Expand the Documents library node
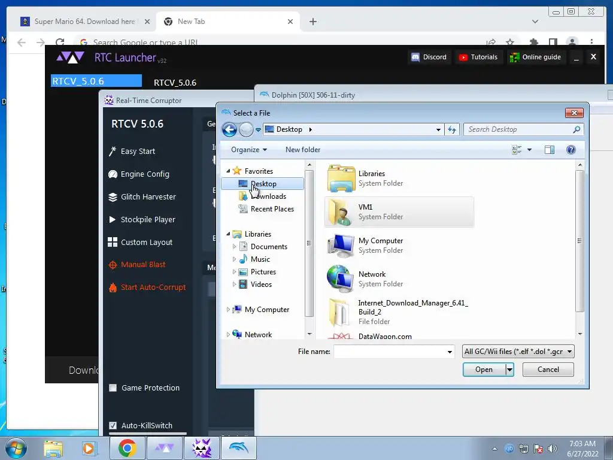Viewport: 613px width, 460px height. [234, 246]
